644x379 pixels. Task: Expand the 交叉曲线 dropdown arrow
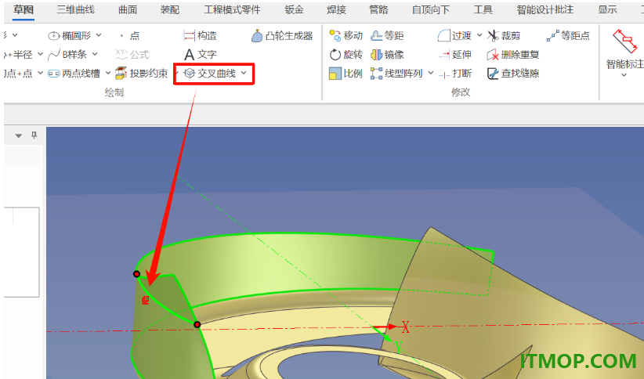(x=244, y=73)
